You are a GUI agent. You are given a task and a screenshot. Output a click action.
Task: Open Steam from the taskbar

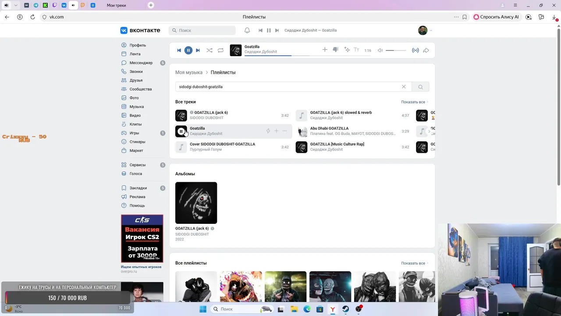[345, 309]
